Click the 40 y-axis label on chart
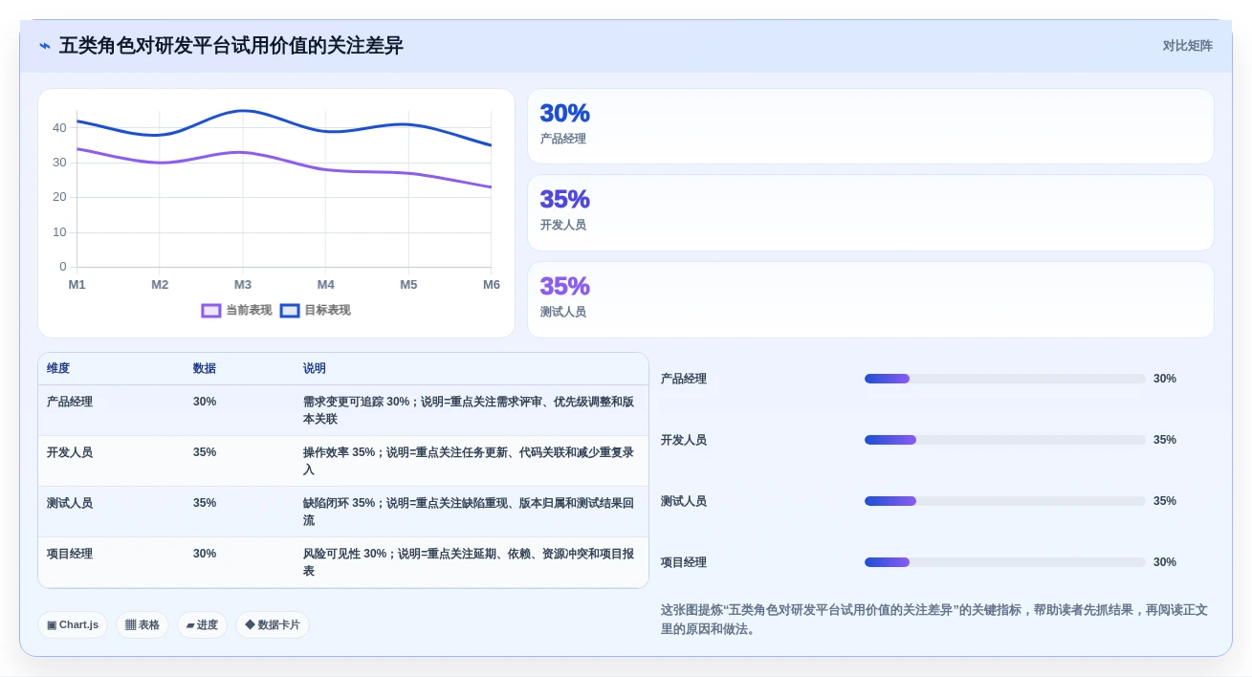The image size is (1252, 677). pyautogui.click(x=59, y=128)
